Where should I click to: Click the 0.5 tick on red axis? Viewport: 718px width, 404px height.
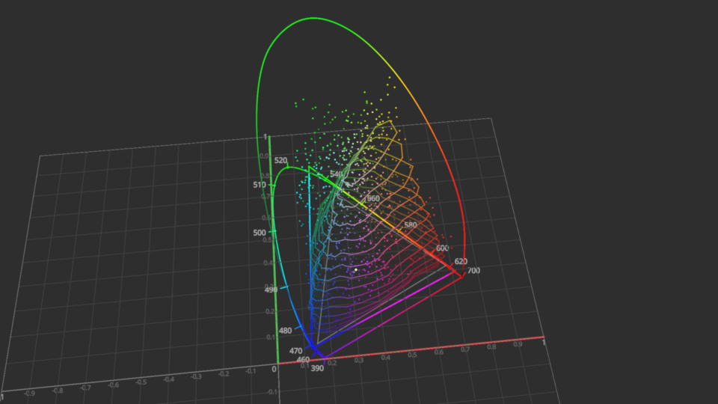412,355
